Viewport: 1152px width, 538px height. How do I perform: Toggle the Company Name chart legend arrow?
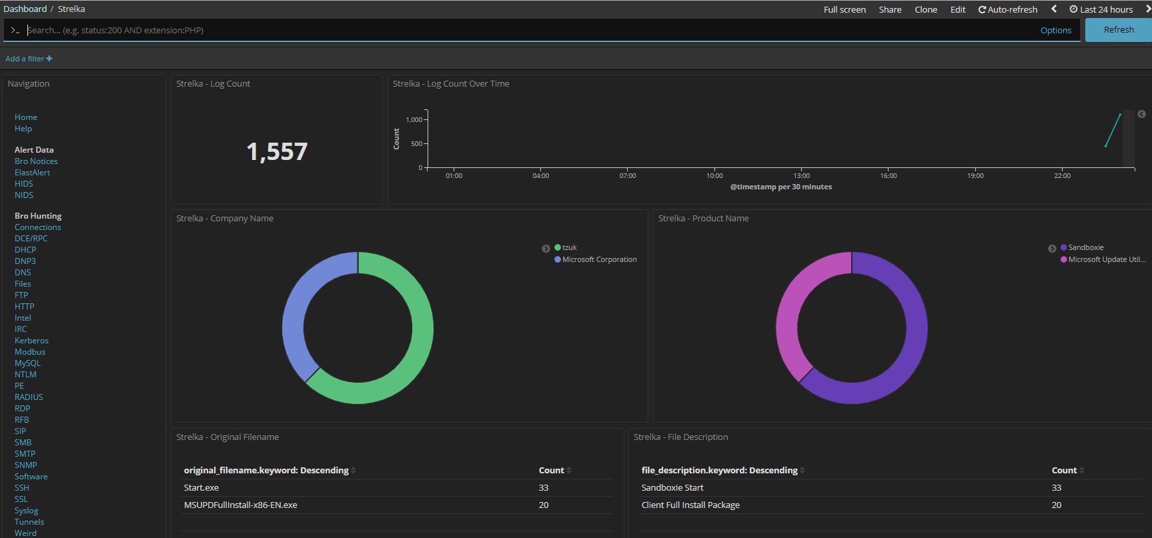546,249
